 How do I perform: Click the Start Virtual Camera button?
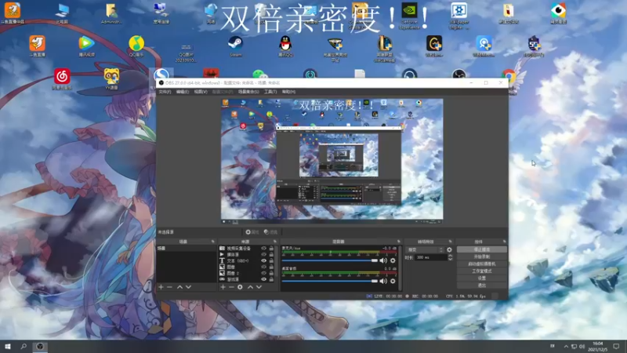[482, 264]
